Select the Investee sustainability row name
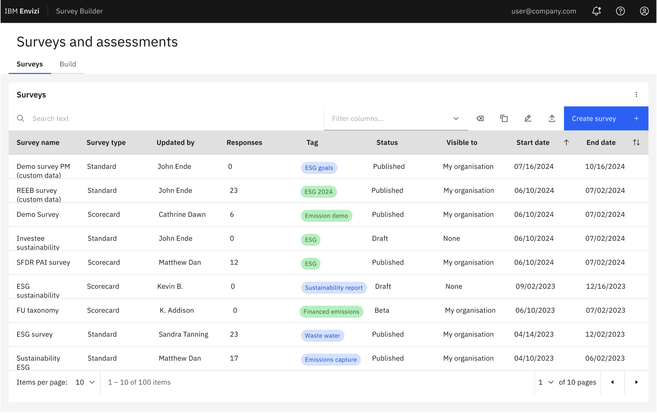This screenshot has width=657, height=415. pos(38,243)
